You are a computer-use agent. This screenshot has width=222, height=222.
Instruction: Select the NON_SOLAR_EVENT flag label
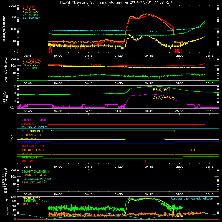(34, 127)
